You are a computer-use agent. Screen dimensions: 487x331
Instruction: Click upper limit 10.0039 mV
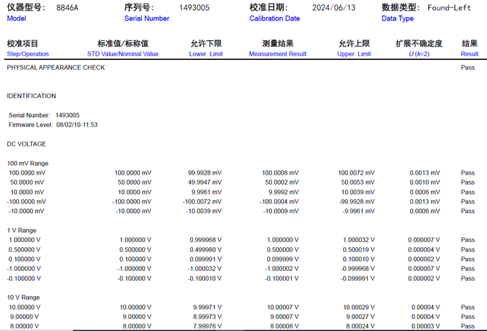click(358, 192)
